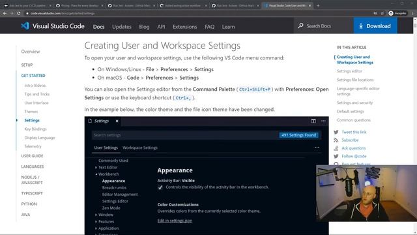
Task: Click the Edit in settings.json link
Action: pyautogui.click(x=175, y=221)
